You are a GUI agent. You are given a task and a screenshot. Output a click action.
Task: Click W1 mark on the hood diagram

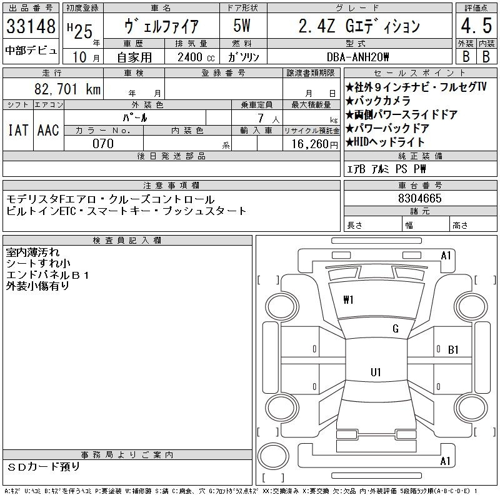click(348, 300)
